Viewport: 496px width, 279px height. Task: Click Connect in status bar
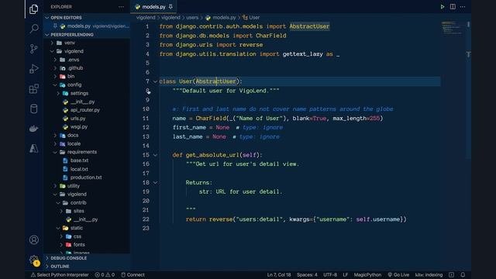pyautogui.click(x=133, y=274)
